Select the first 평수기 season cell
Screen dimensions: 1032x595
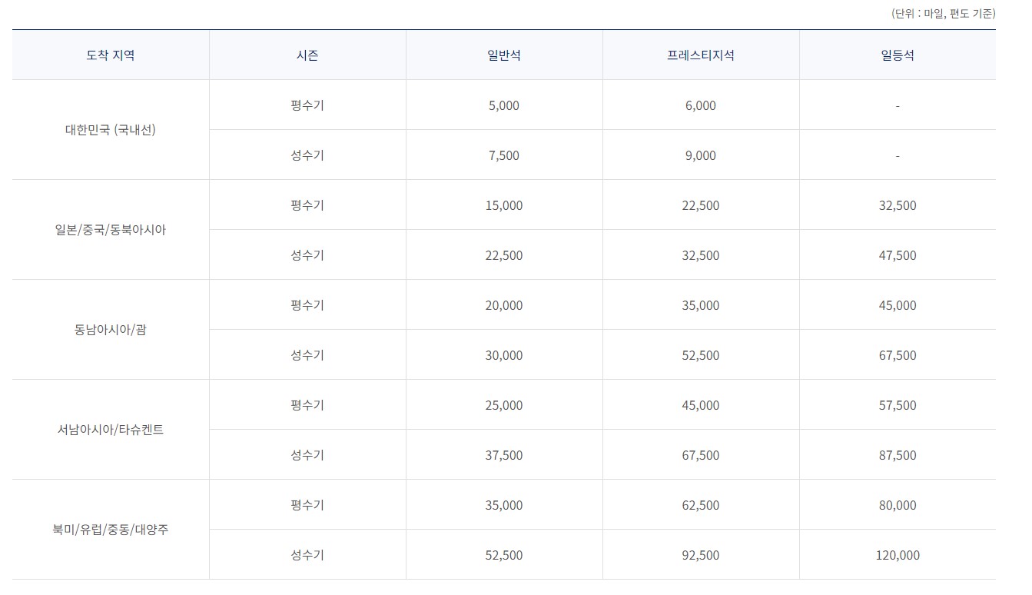307,105
